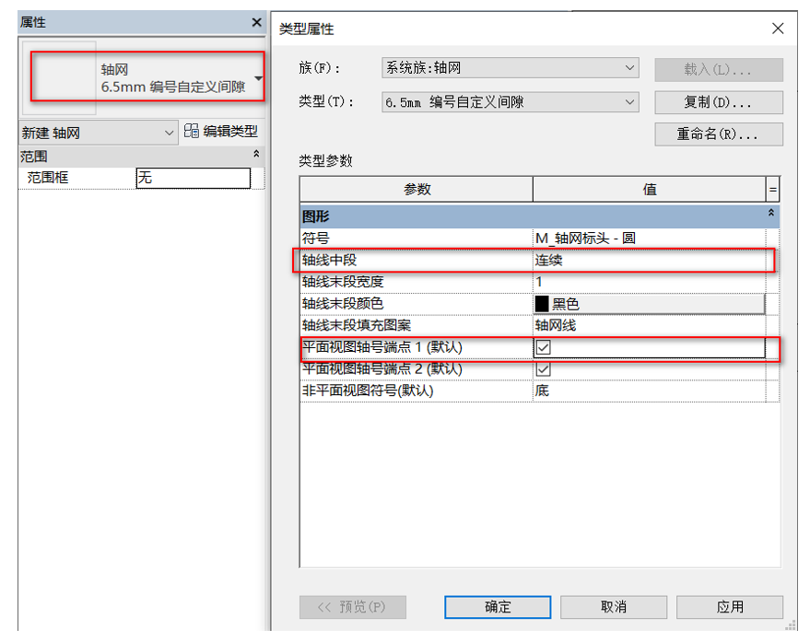Click the 轴线末段宽度 value 1
The height and width of the screenshot is (641, 810).
pos(649,282)
